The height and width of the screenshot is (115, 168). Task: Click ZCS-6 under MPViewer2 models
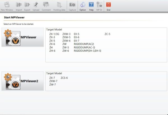point(64,78)
